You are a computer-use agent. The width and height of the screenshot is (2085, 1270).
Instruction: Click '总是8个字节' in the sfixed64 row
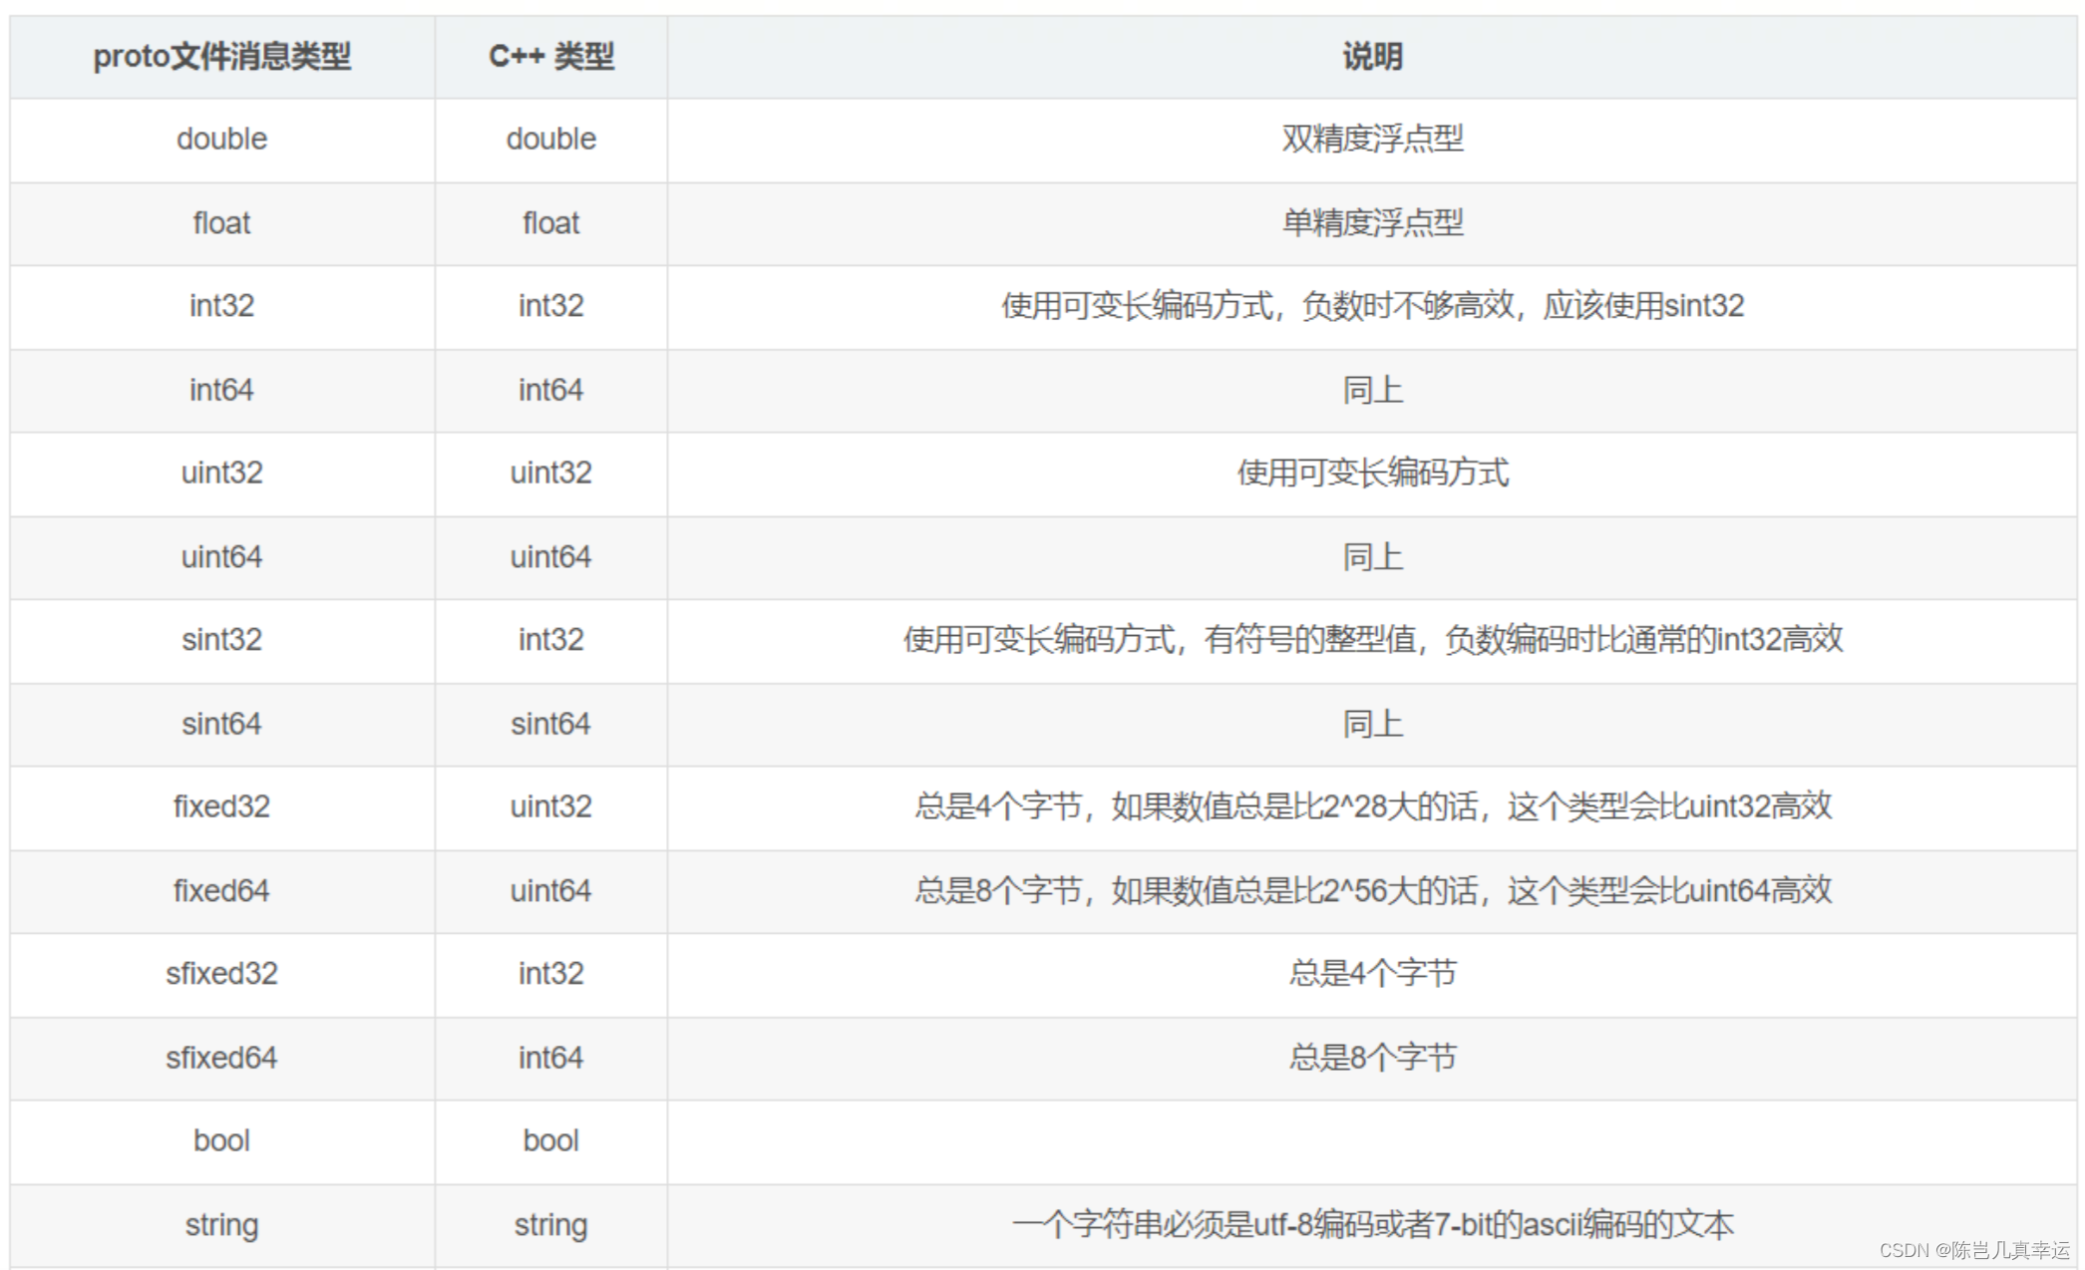(x=1372, y=1058)
